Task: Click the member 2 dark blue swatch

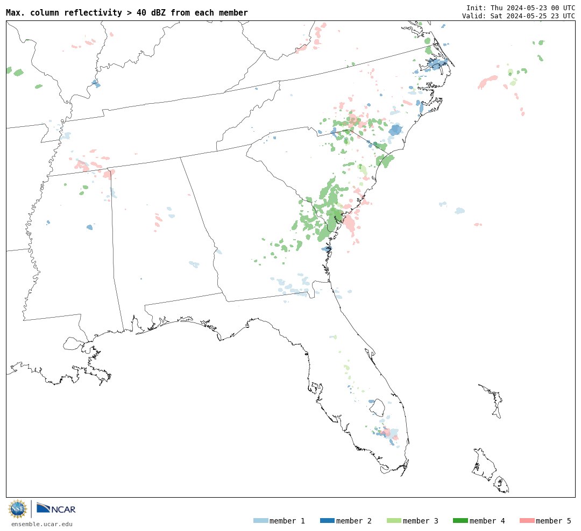Action: (327, 521)
